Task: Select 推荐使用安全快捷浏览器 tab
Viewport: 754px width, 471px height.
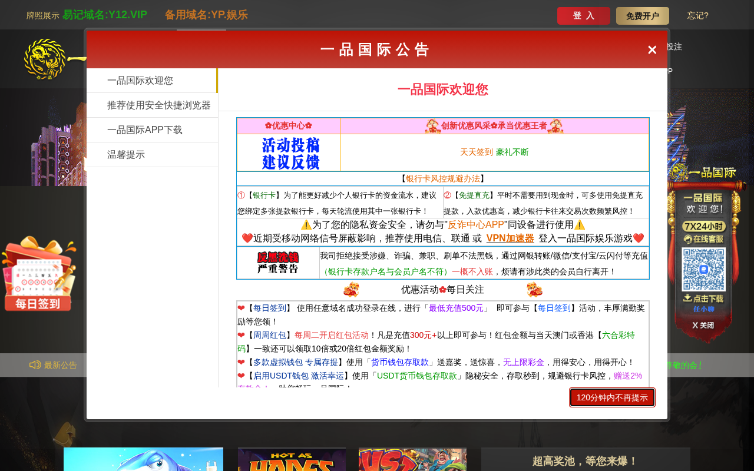Action: click(x=152, y=105)
